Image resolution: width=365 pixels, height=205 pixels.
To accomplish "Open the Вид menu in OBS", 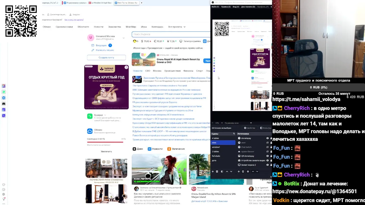I will [x=236, y=7].
